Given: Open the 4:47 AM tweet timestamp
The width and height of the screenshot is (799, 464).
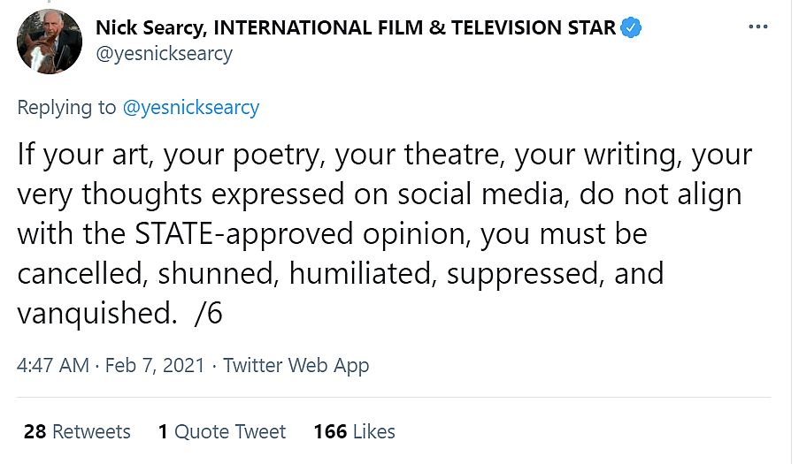Looking at the screenshot, I should (52, 365).
